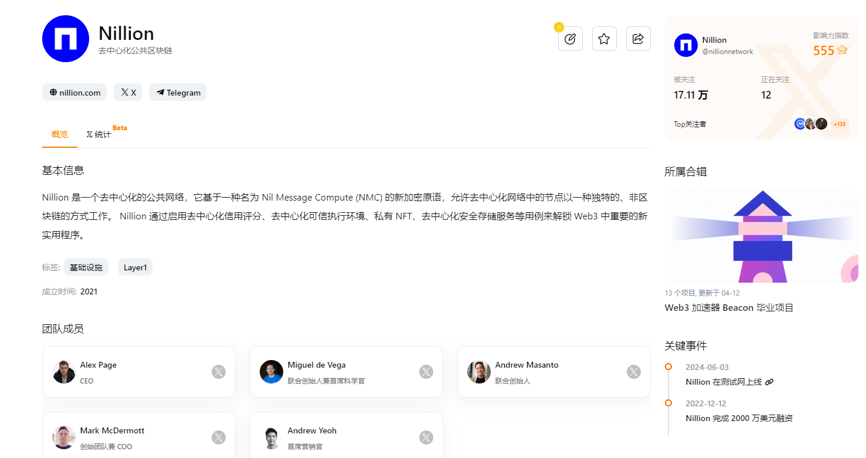Click the influence index 555 score
This screenshot has width=866, height=458.
click(824, 51)
